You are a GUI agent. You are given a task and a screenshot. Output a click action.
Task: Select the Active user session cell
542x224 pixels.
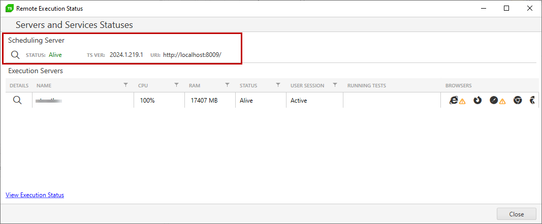(314, 101)
